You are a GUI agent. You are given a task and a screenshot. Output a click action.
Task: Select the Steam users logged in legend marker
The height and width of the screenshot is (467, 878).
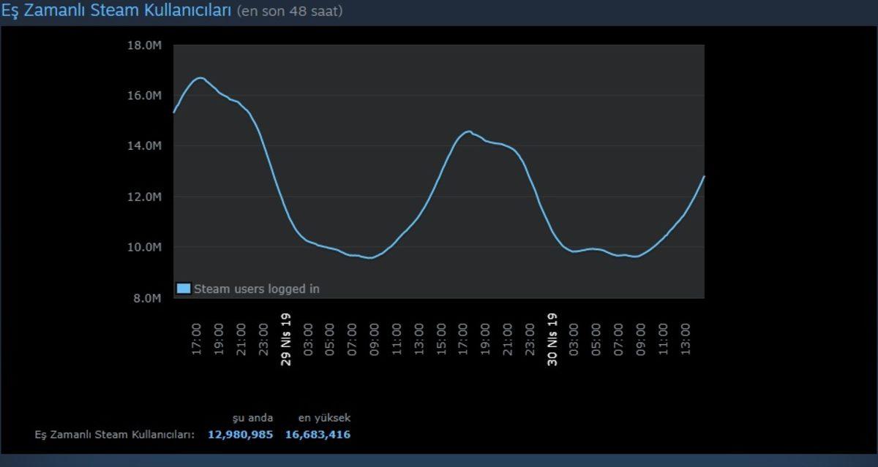tap(182, 288)
